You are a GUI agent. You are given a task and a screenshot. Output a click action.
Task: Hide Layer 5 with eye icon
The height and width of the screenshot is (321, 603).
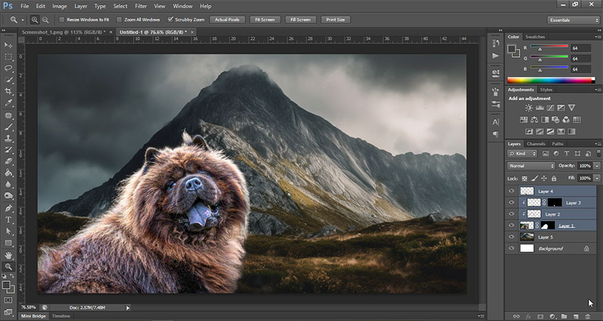click(511, 236)
